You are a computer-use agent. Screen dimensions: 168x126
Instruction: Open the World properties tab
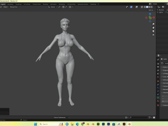158,77
